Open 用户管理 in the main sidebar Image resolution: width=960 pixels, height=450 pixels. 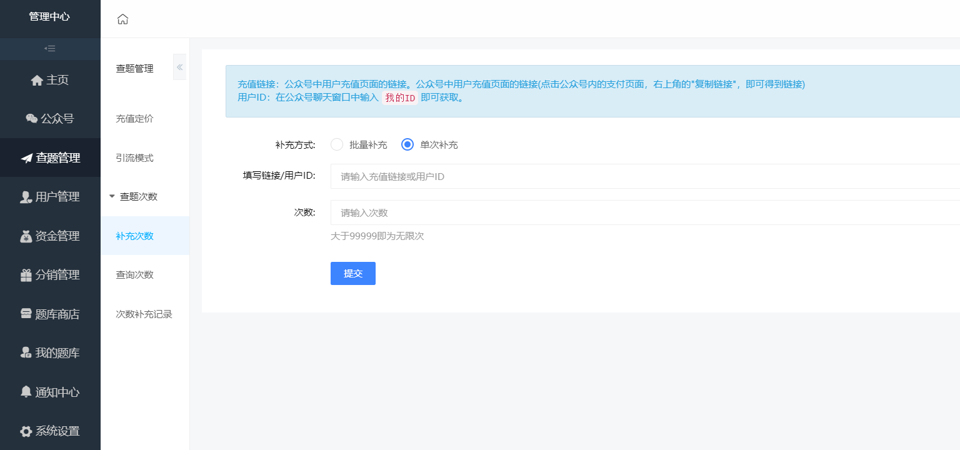pyautogui.click(x=50, y=197)
